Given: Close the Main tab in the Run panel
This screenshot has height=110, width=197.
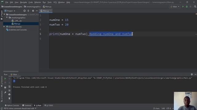Looking at the screenshot, I should (18, 75).
